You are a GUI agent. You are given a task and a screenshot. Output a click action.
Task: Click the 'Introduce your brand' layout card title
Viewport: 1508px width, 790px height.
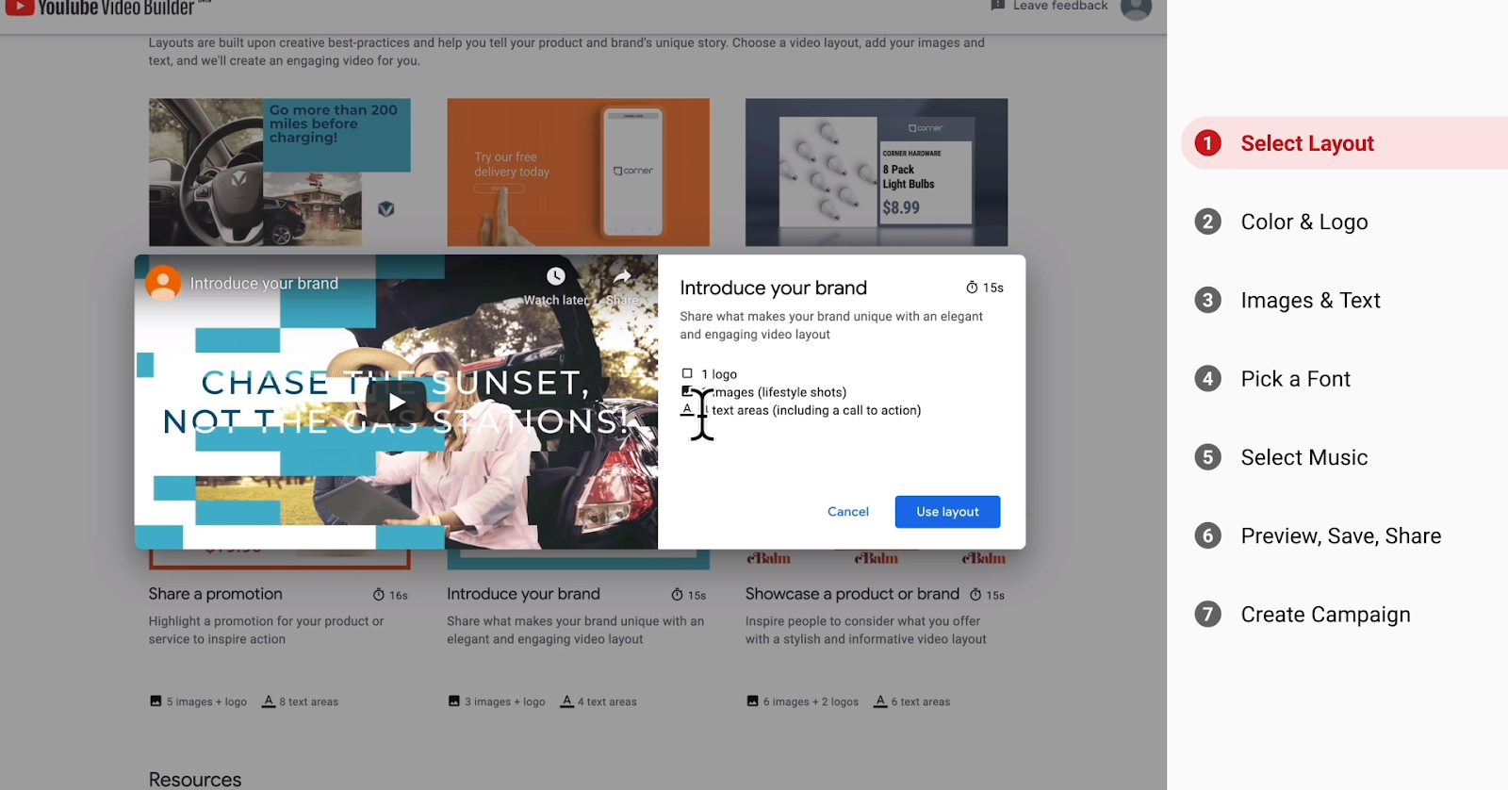pos(523,594)
